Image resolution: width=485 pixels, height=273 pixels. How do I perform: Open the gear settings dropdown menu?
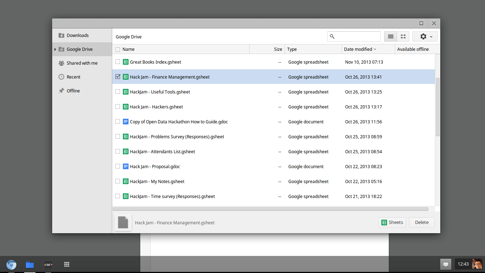tap(425, 37)
